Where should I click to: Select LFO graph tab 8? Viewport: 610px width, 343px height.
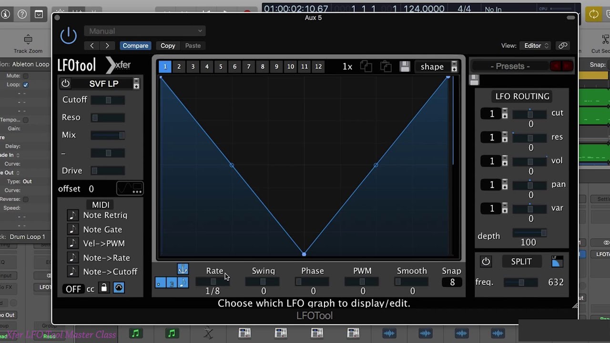[x=263, y=67]
